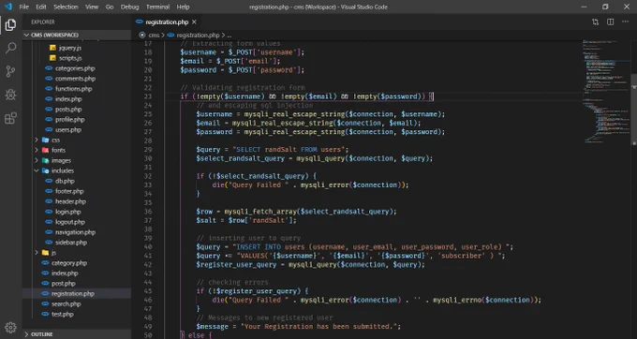
Task: Open the Extensions view in activity bar
Action: click(x=10, y=118)
